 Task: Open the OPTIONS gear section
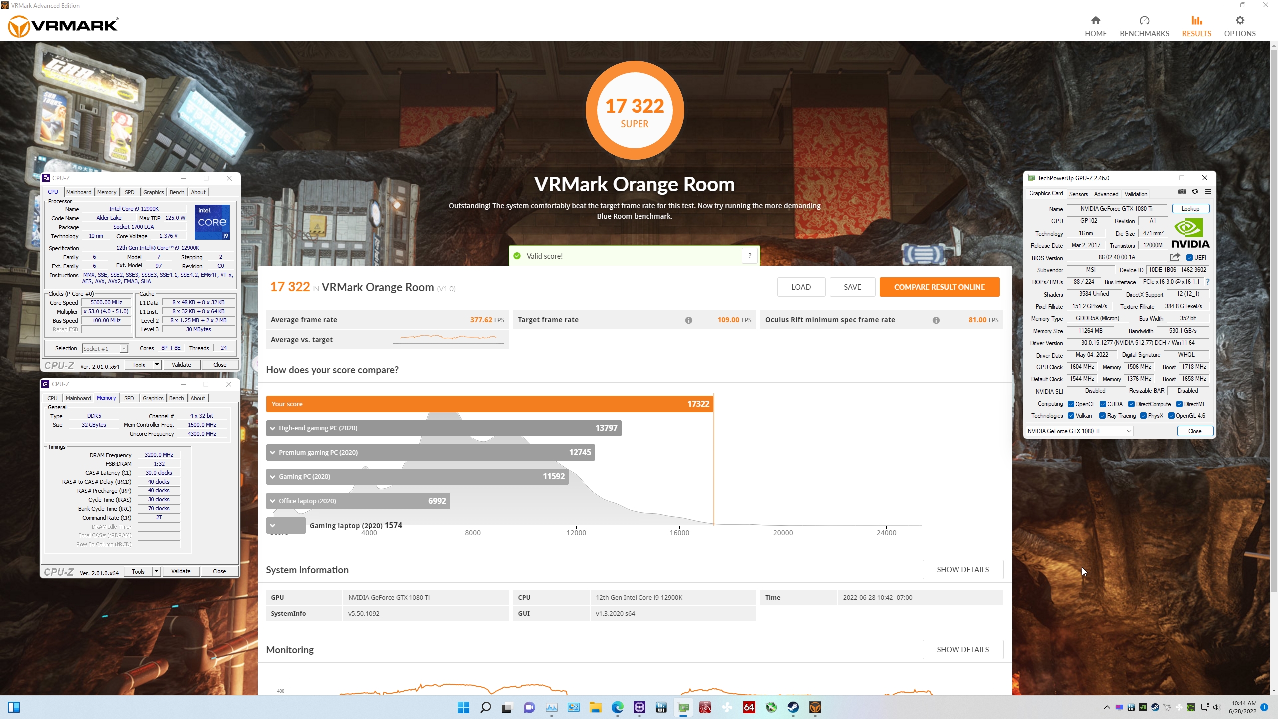pyautogui.click(x=1239, y=26)
